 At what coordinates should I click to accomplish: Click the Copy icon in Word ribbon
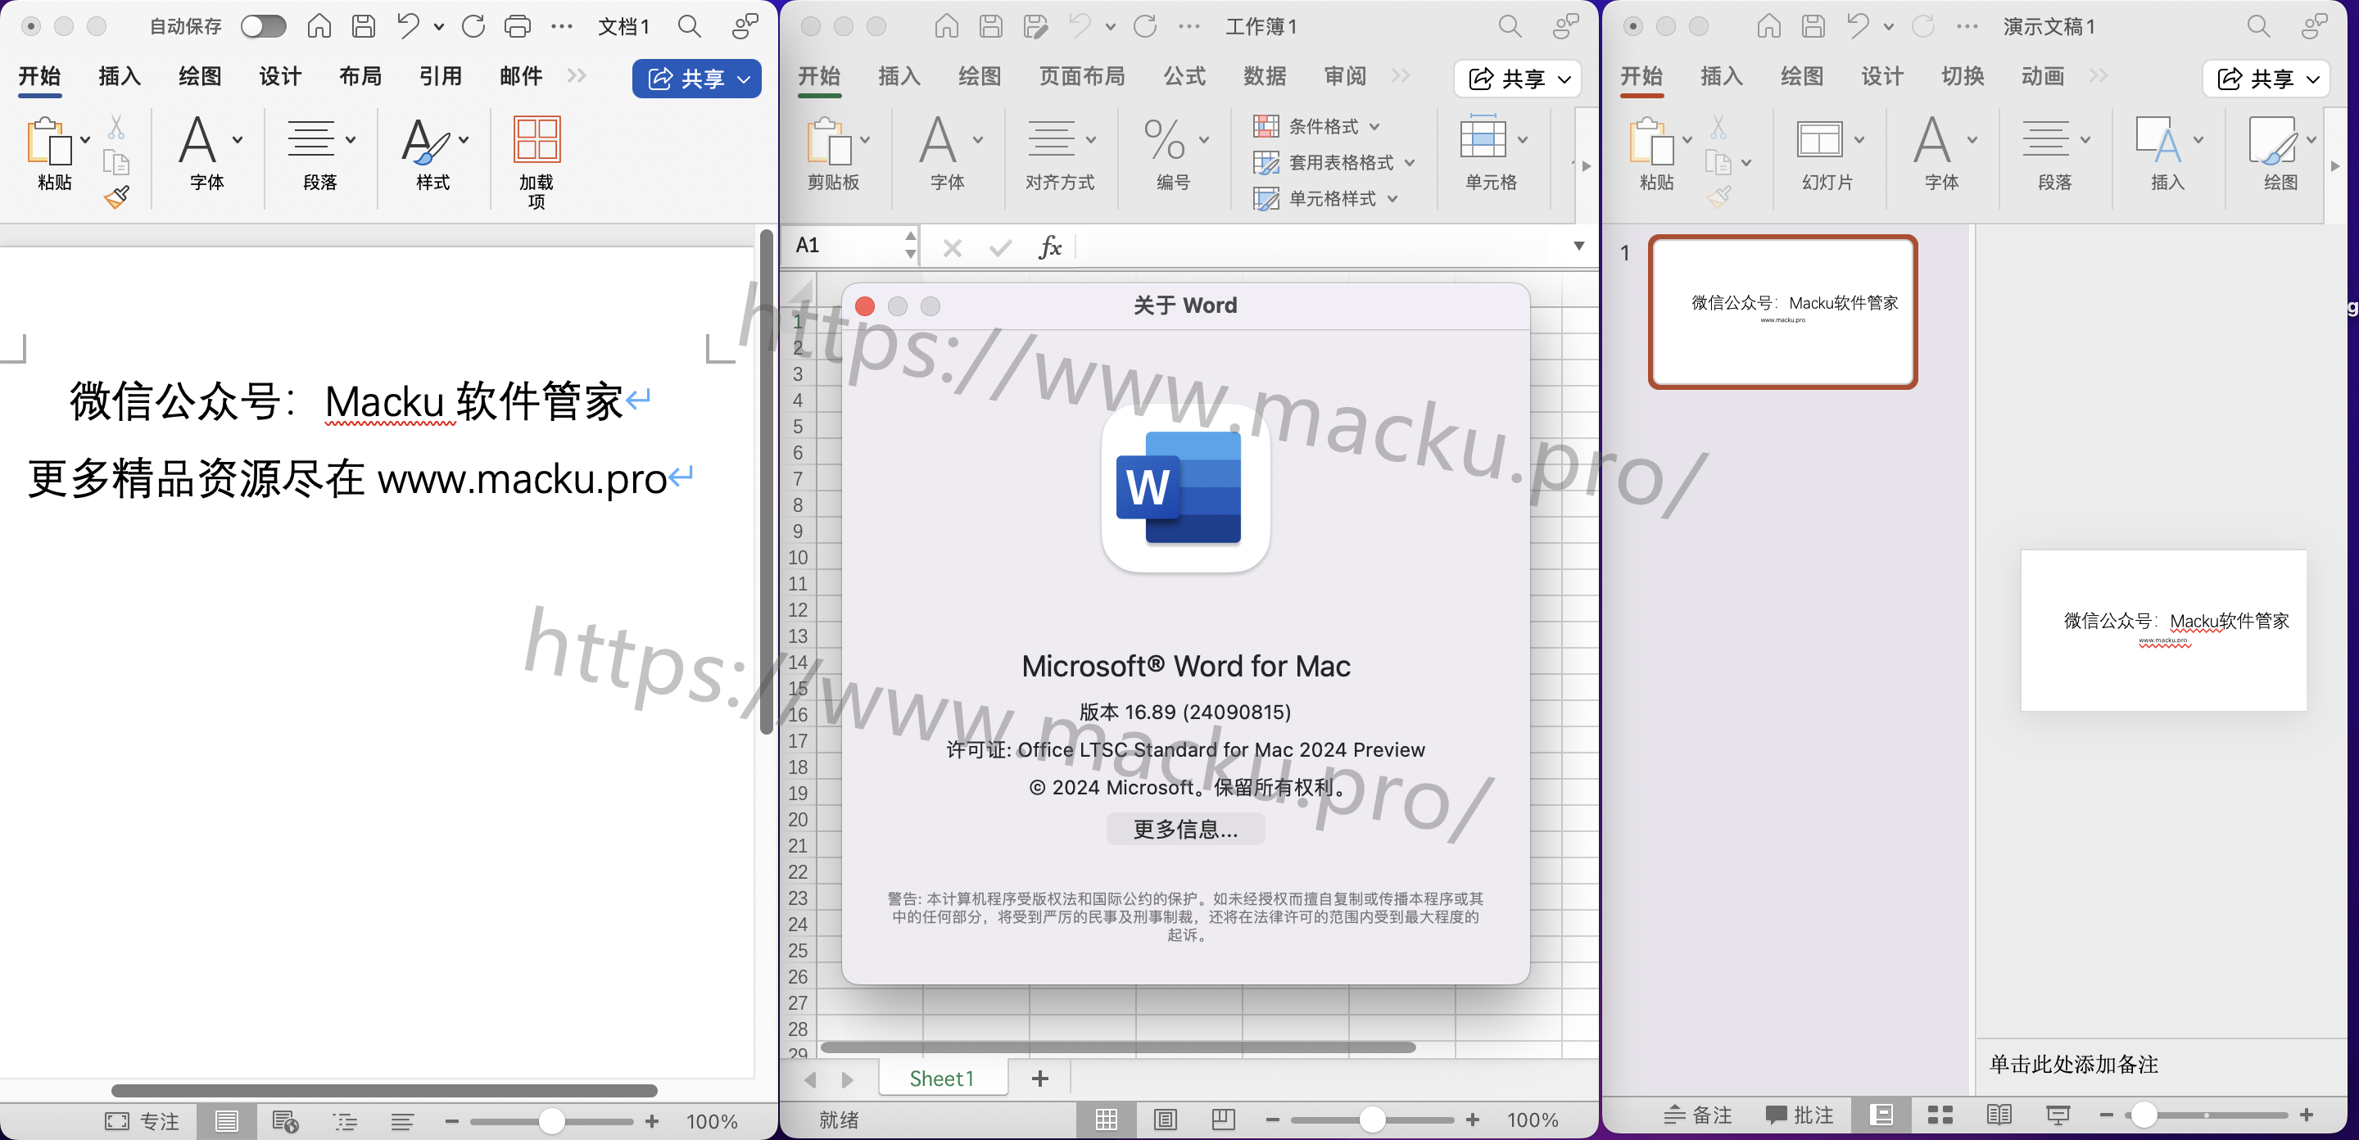pyautogui.click(x=116, y=162)
